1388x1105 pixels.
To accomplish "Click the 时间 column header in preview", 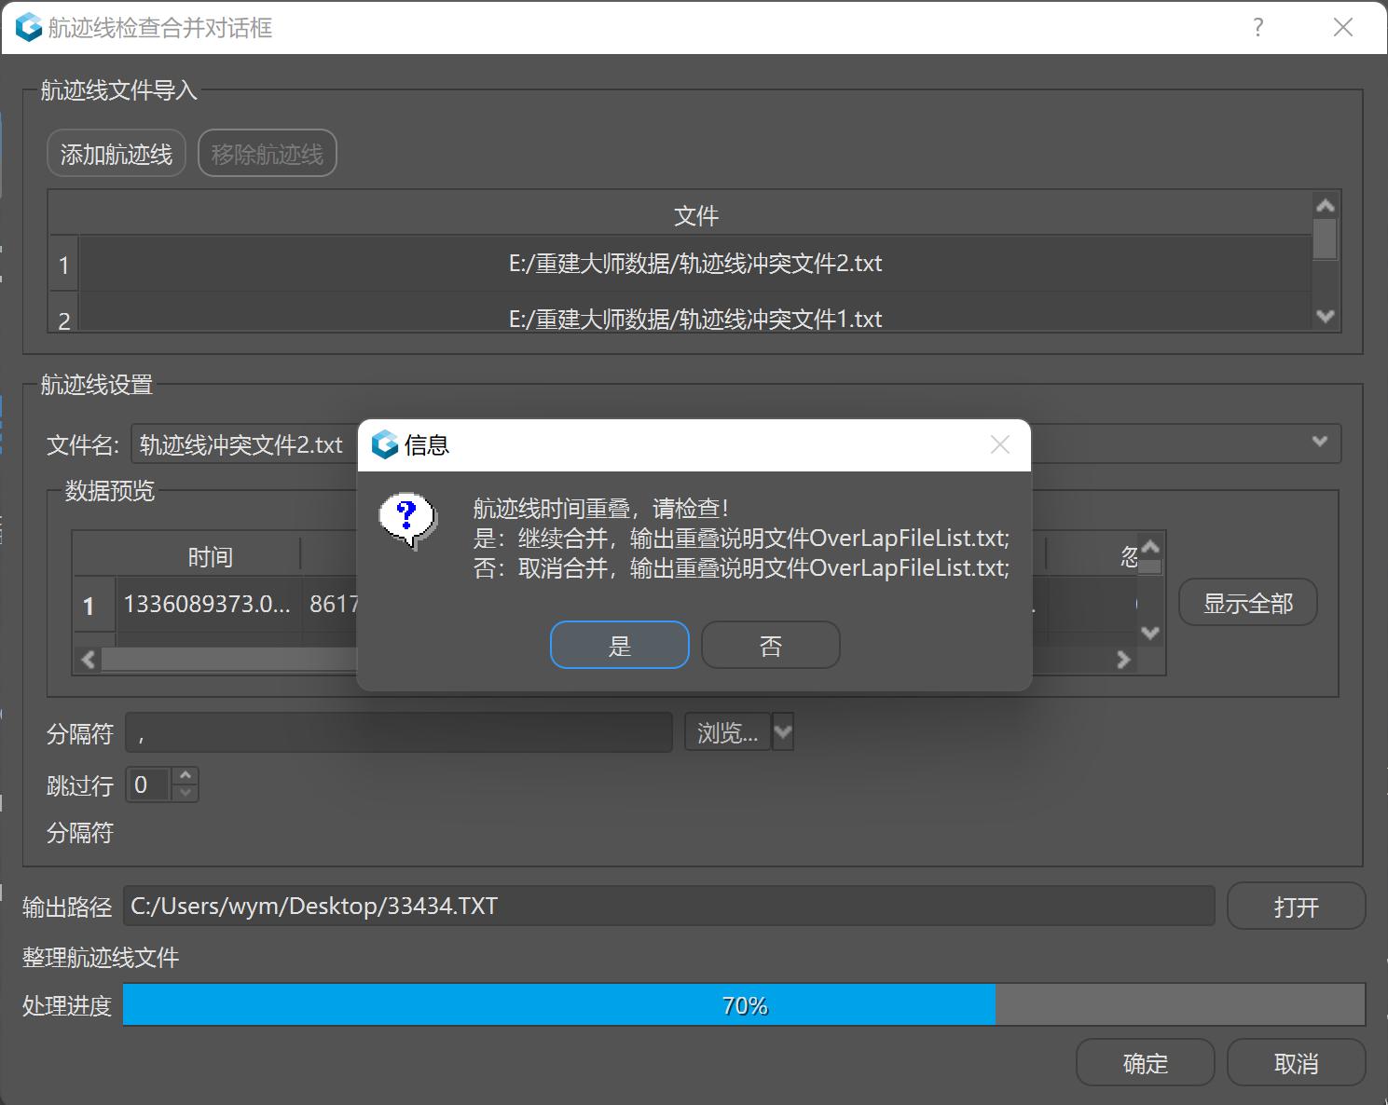I will pyautogui.click(x=211, y=557).
